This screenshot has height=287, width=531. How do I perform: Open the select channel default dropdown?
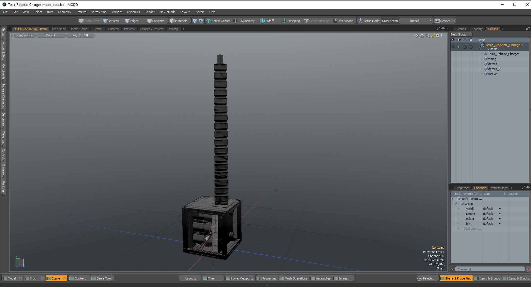(x=492, y=219)
